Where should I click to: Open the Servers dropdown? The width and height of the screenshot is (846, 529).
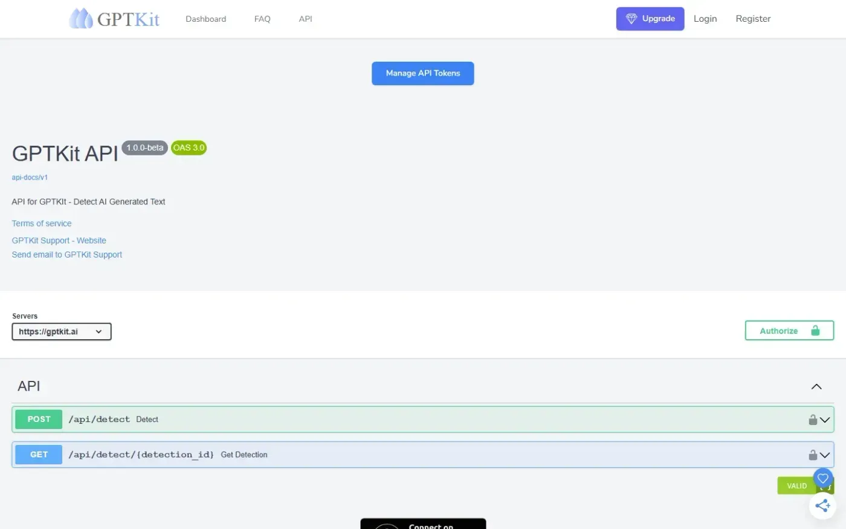[x=62, y=331]
